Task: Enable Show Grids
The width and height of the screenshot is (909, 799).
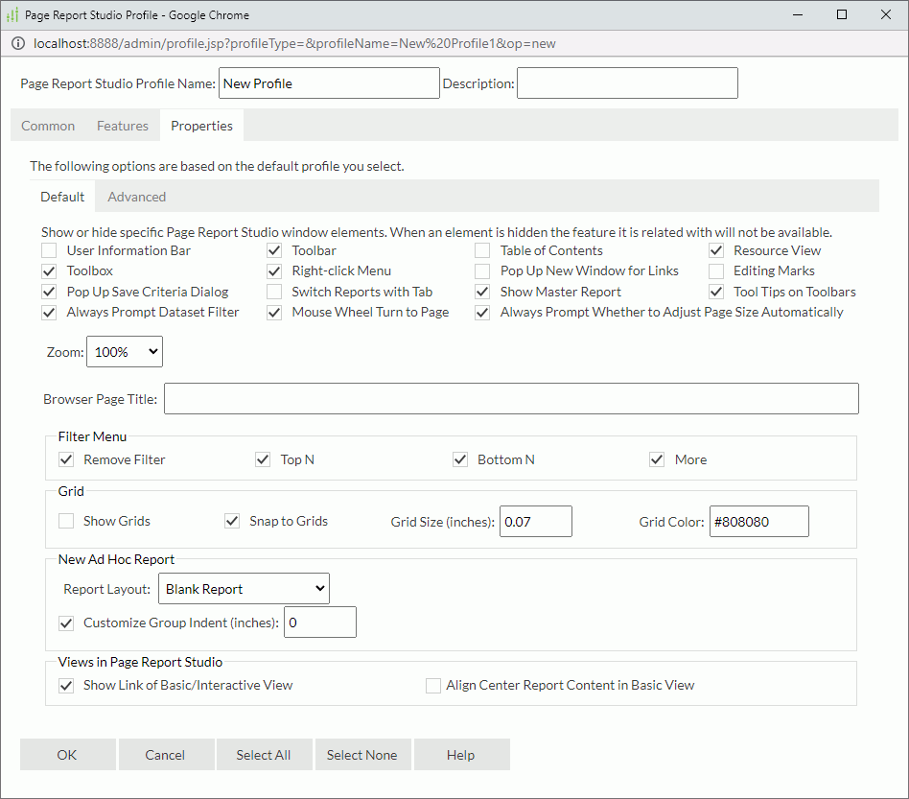Action: point(66,521)
